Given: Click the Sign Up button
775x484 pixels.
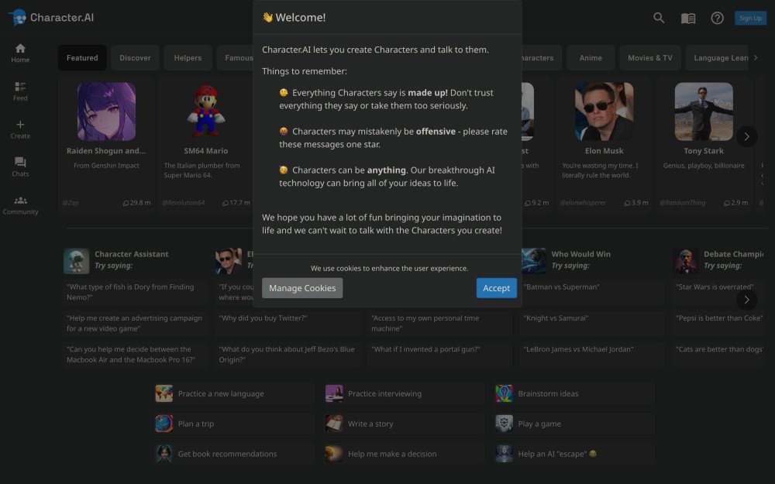Looking at the screenshot, I should [750, 18].
